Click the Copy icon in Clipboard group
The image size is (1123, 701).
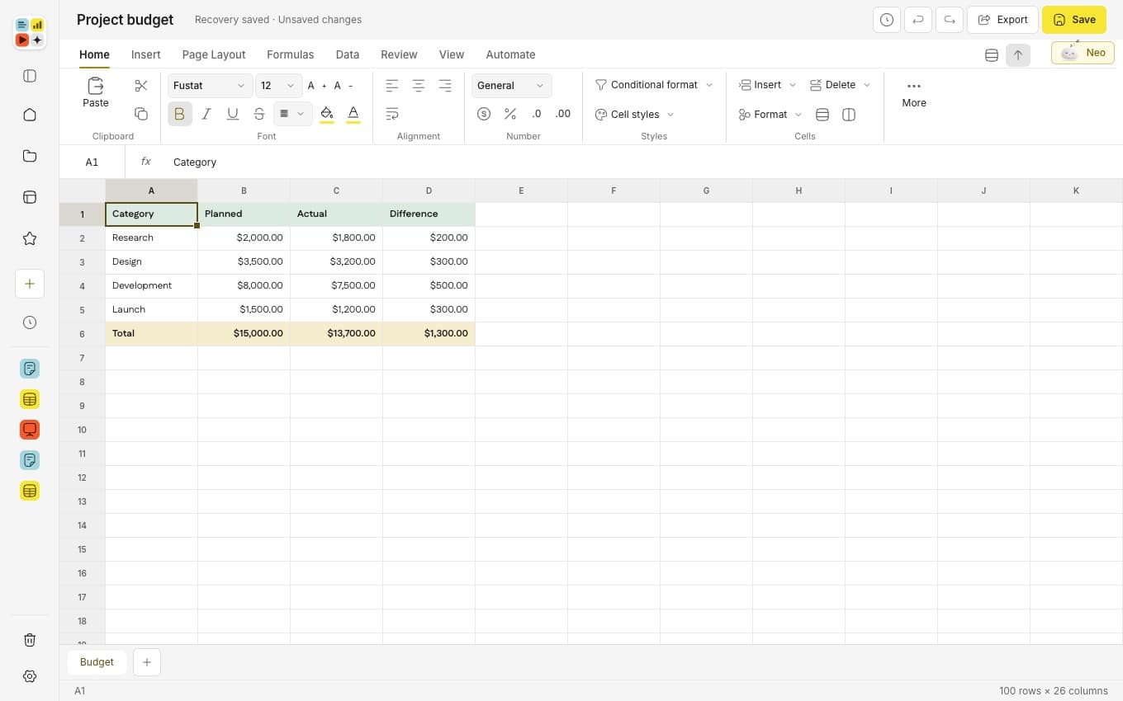click(x=141, y=114)
